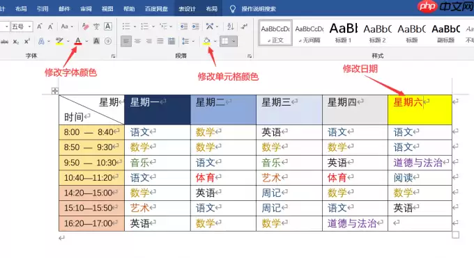474x258 pixels.
Task: Switch to the 视图 ribbon tab
Action: coord(107,9)
